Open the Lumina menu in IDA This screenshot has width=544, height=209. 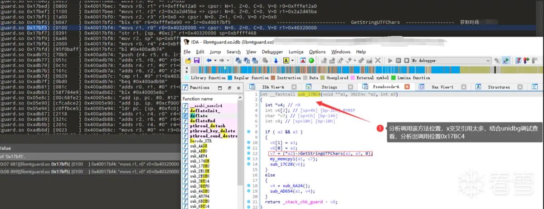point(296,52)
